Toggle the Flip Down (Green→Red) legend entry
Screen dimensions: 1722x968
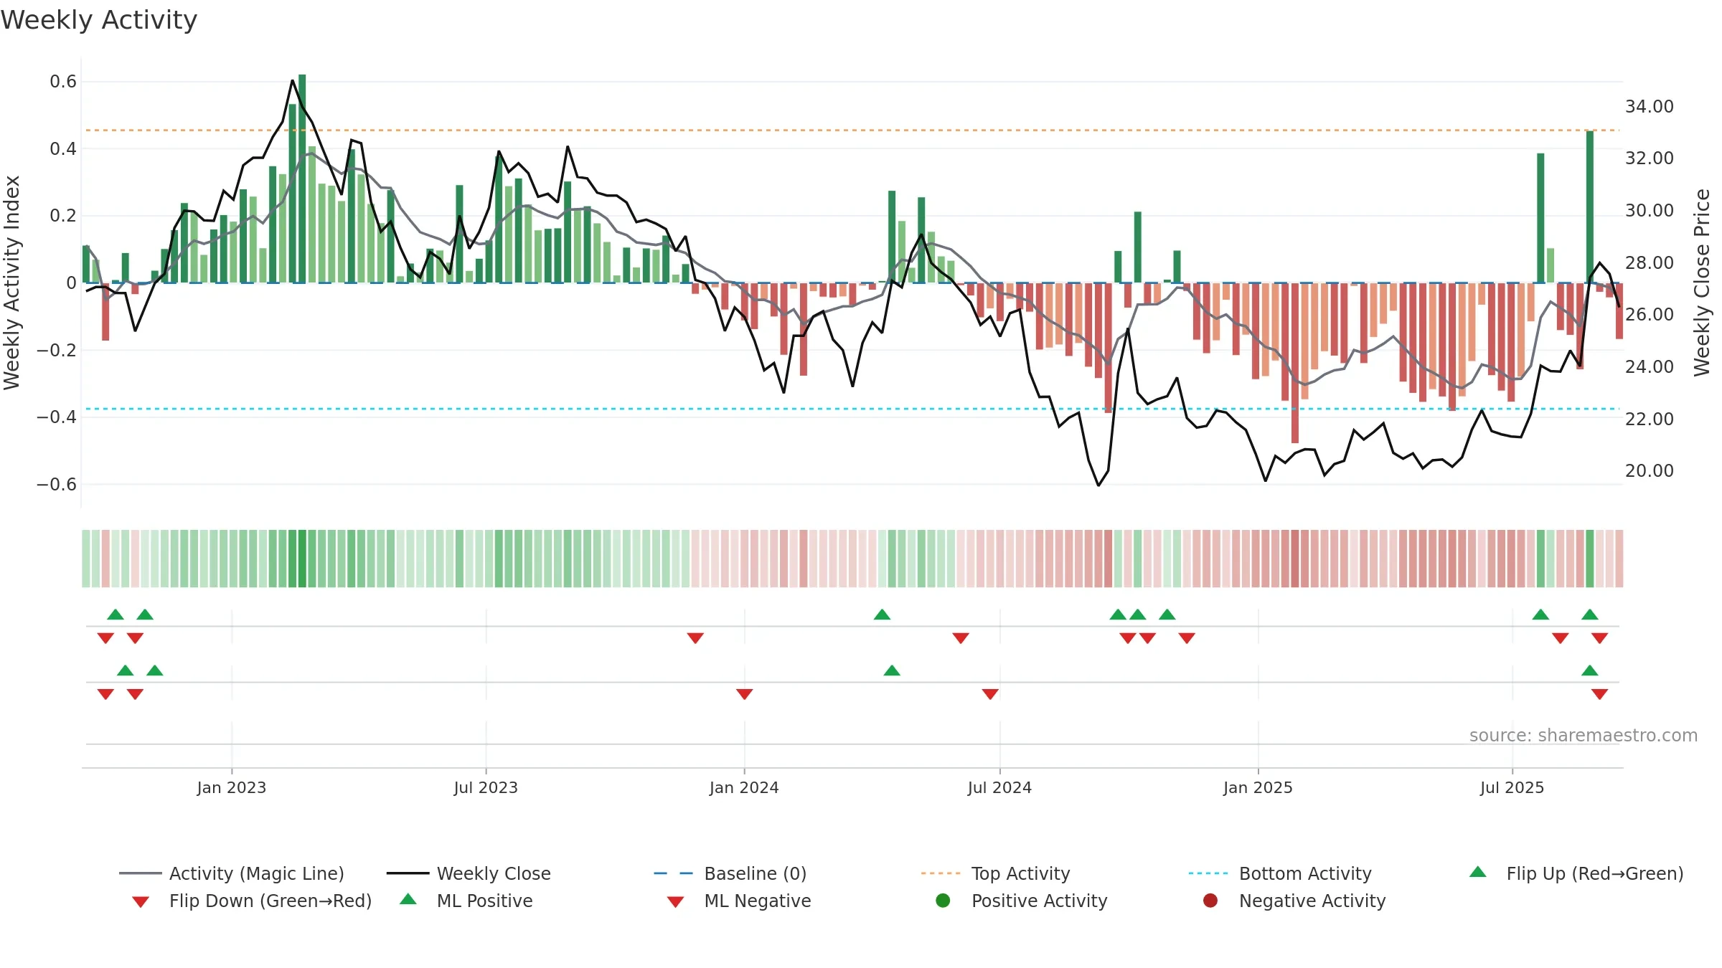(251, 901)
